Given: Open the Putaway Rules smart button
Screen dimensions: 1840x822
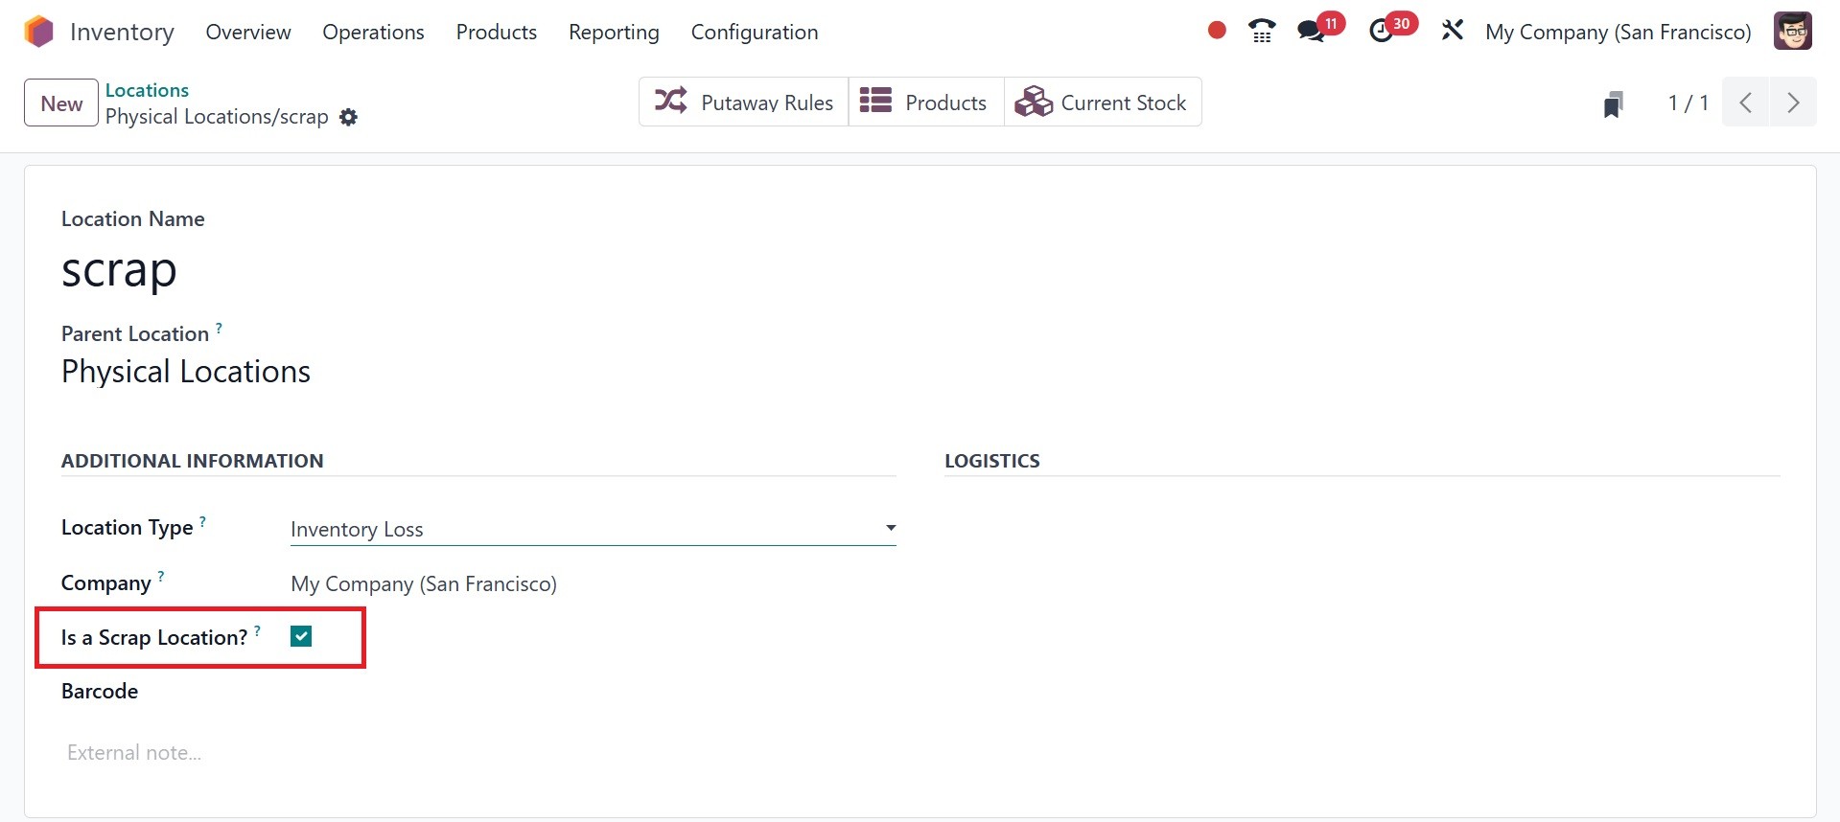Looking at the screenshot, I should click(743, 103).
